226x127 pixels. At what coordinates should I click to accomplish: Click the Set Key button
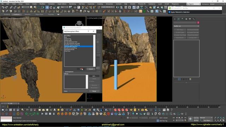click(x=196, y=120)
